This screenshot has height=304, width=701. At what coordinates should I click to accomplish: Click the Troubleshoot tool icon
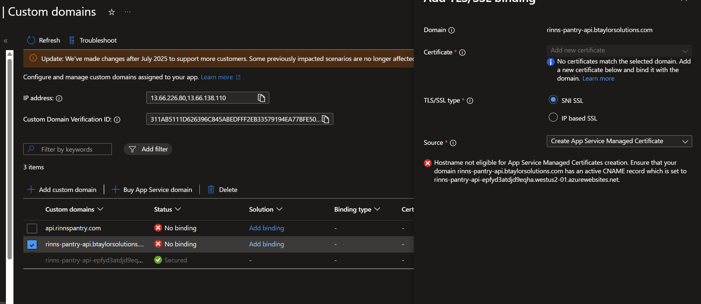[72, 40]
